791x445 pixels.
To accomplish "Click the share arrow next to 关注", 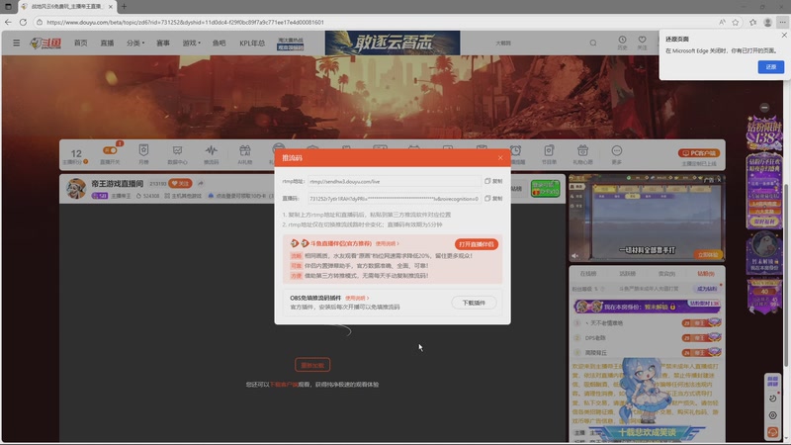I will [201, 183].
